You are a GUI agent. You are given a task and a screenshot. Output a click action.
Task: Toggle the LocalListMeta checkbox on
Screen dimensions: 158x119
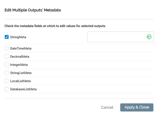tap(7, 81)
